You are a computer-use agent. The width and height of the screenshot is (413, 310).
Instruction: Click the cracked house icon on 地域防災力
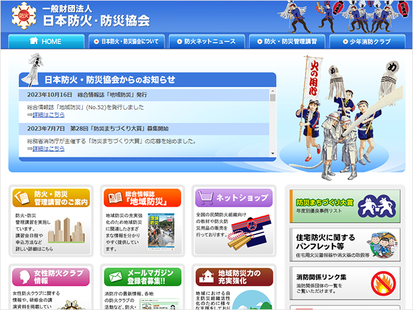tap(206, 276)
